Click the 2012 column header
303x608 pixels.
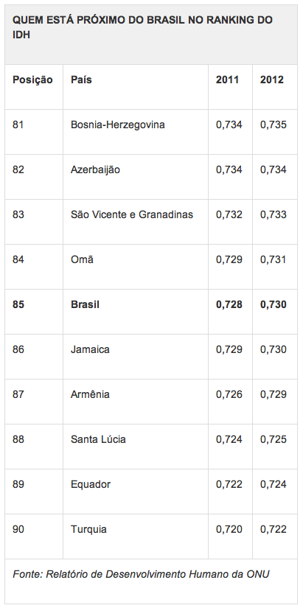pos(271,80)
